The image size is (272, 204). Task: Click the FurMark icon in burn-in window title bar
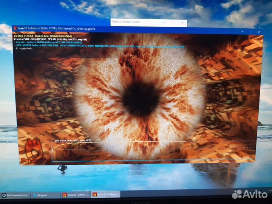(15, 28)
